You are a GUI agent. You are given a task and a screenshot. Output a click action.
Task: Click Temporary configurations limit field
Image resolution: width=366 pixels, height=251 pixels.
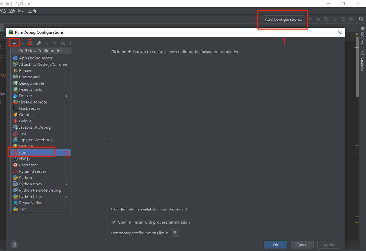[175, 233]
